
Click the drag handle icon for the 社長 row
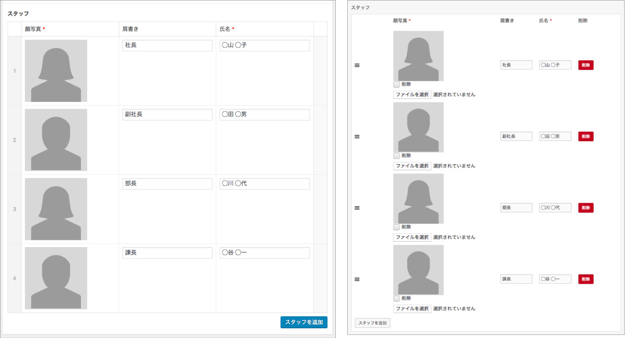357,65
